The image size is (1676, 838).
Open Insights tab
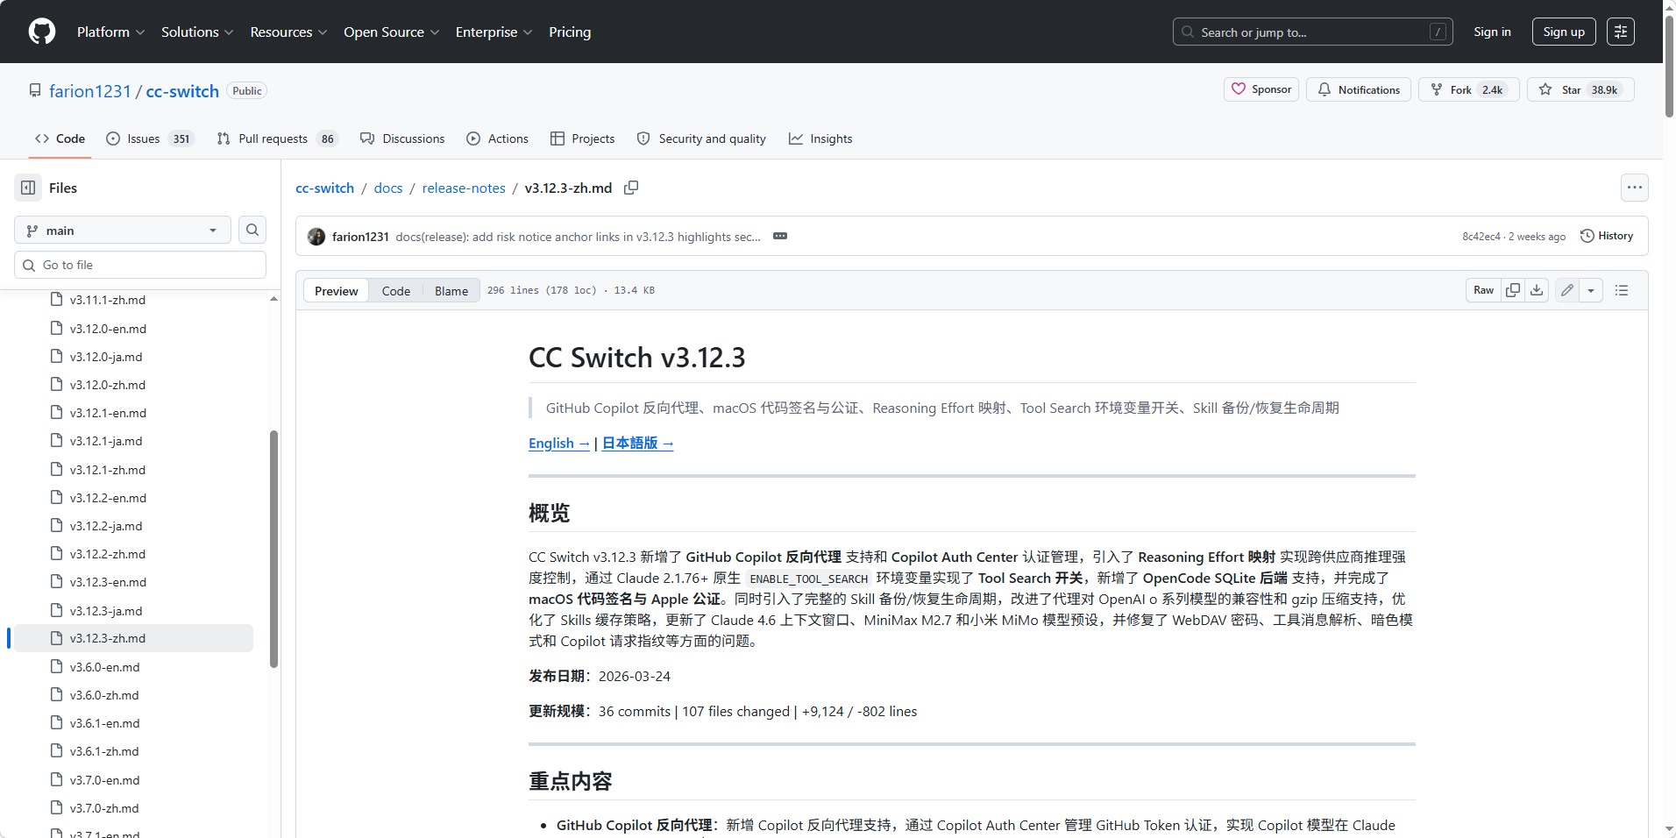820,138
